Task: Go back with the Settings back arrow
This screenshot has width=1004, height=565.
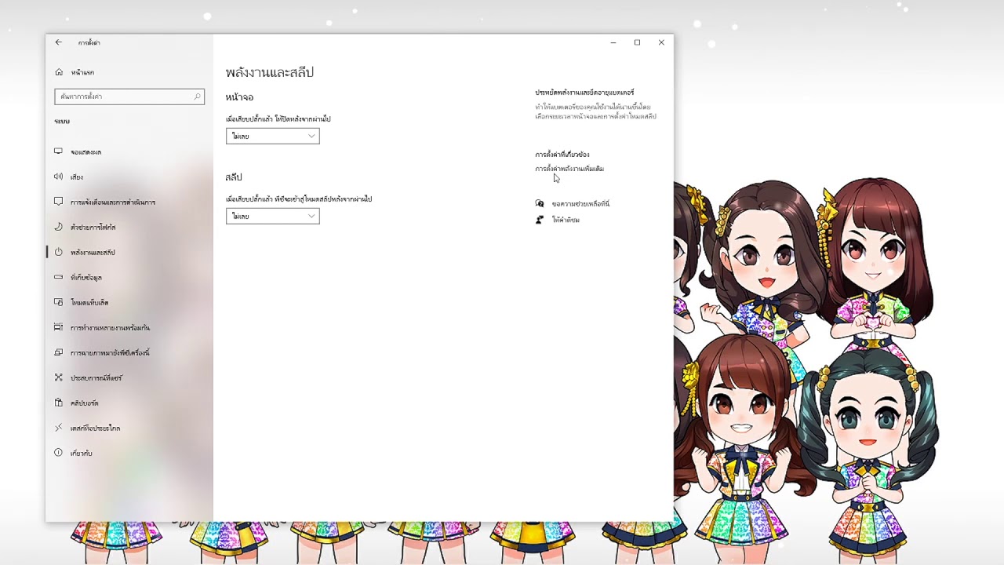Action: pos(58,42)
